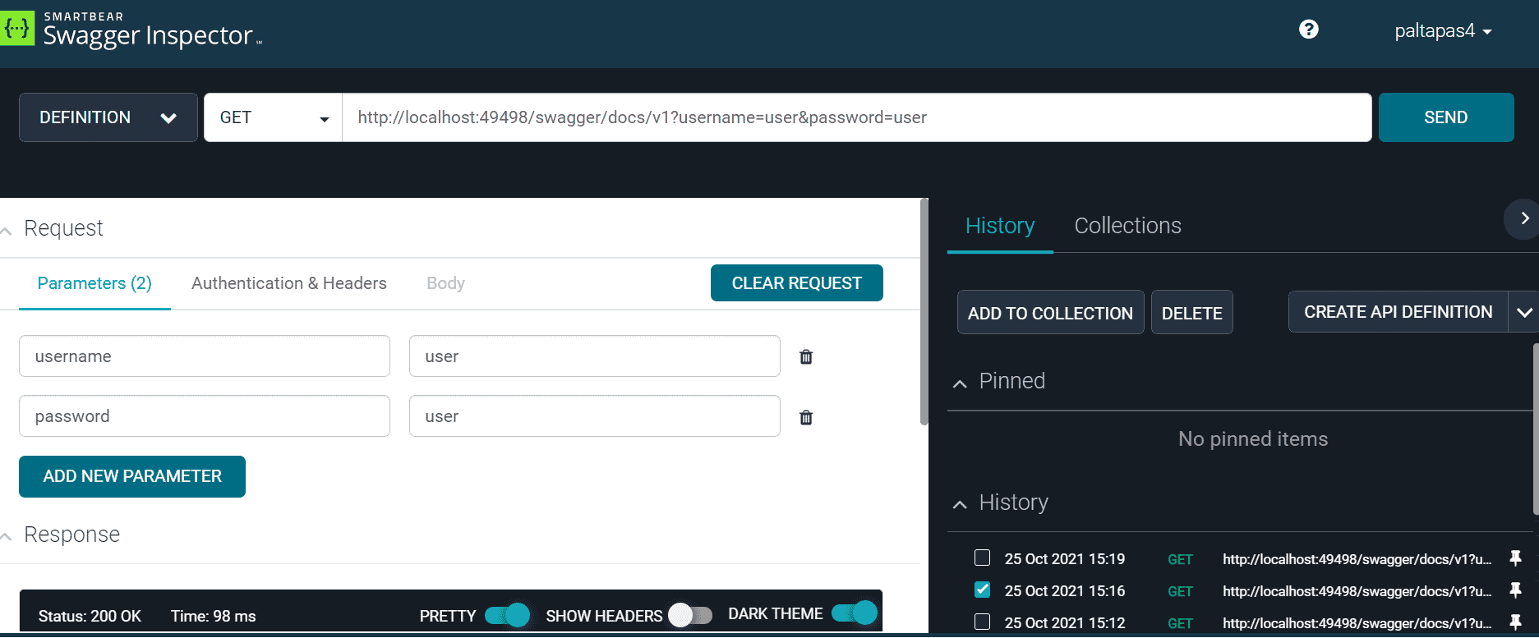Open the Collections tab
Screen dimensions: 1539x638
[x=1128, y=226]
